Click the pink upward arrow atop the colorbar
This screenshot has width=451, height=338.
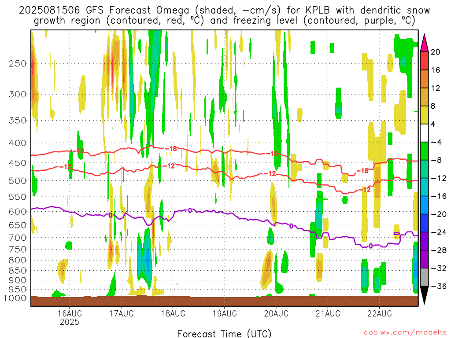click(x=424, y=43)
